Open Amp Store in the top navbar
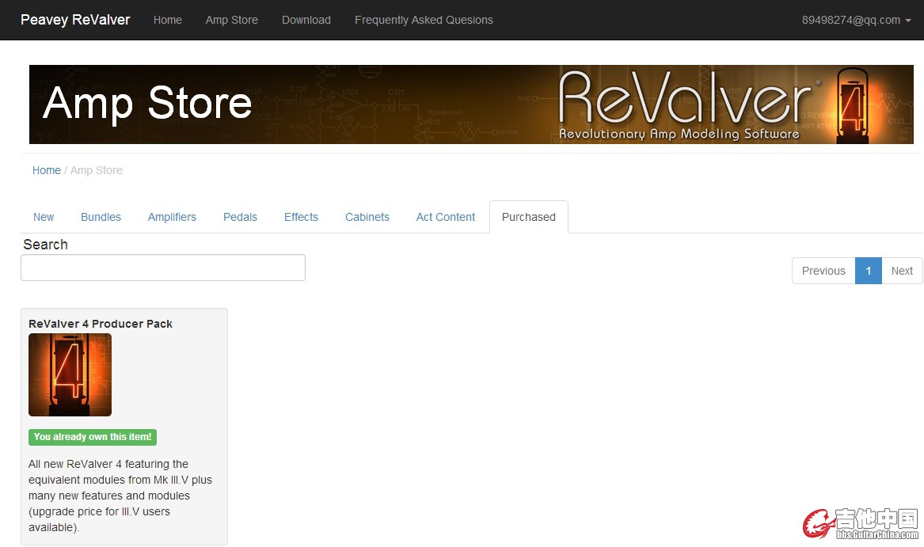 [231, 20]
